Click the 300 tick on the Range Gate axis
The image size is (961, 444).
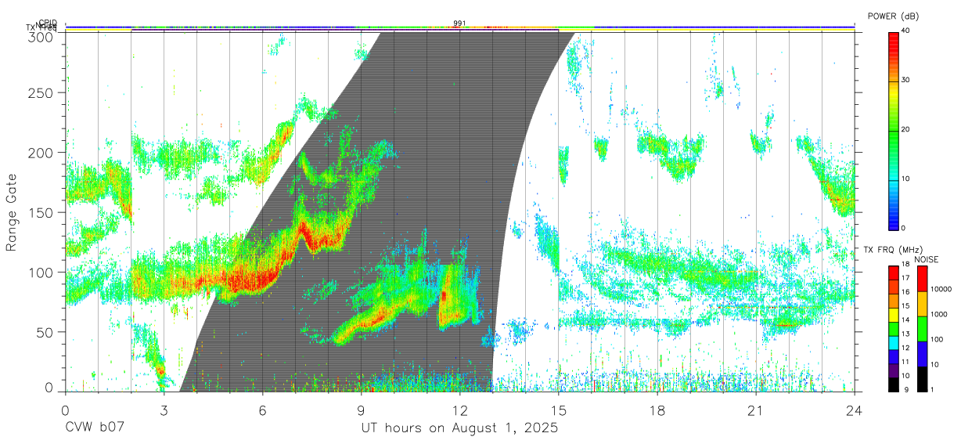[x=42, y=37]
